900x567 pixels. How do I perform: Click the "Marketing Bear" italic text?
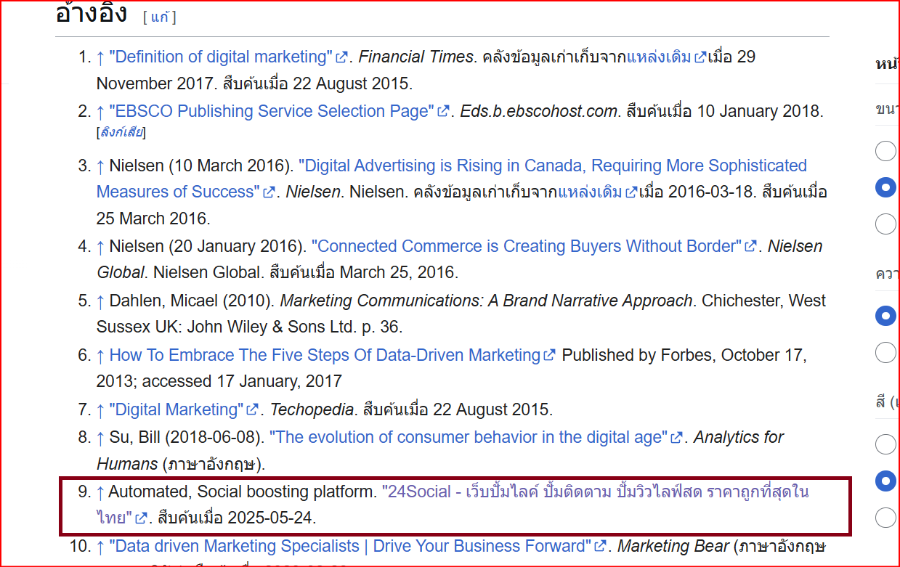point(671,547)
